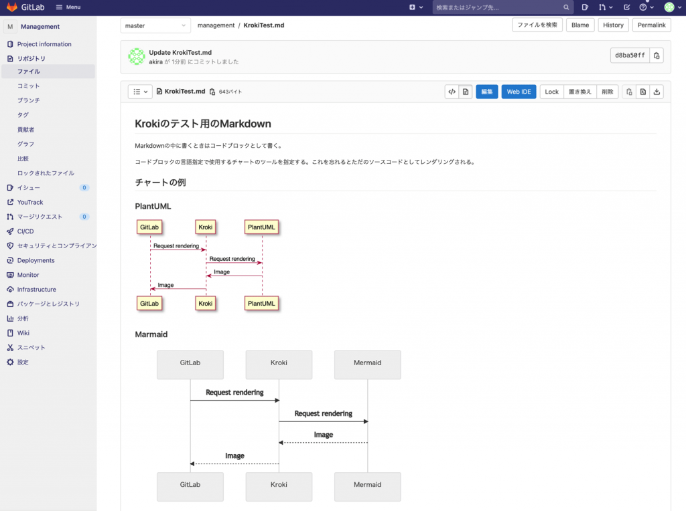Screen dimensions: 686x511
Task: Click the management breadcrumb link
Action: (x=216, y=25)
